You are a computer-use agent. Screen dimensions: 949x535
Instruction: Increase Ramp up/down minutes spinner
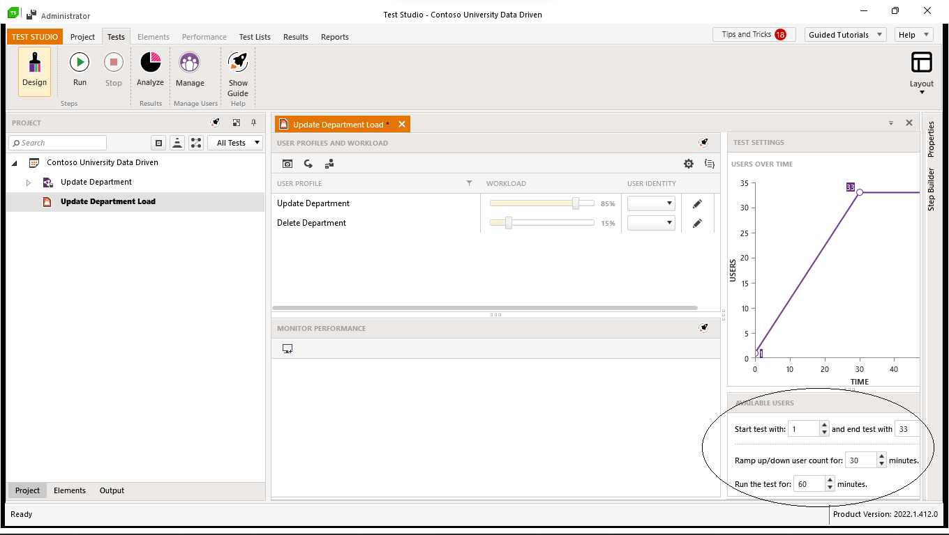(883, 456)
